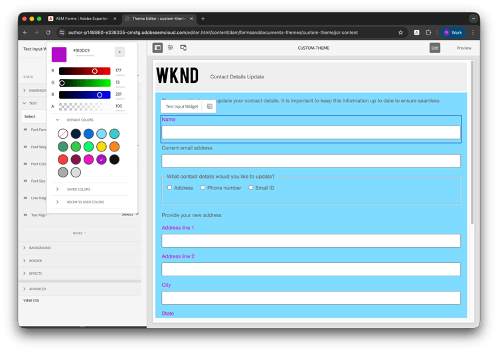Open the Work profile button
The image size is (498, 352).
point(453,33)
